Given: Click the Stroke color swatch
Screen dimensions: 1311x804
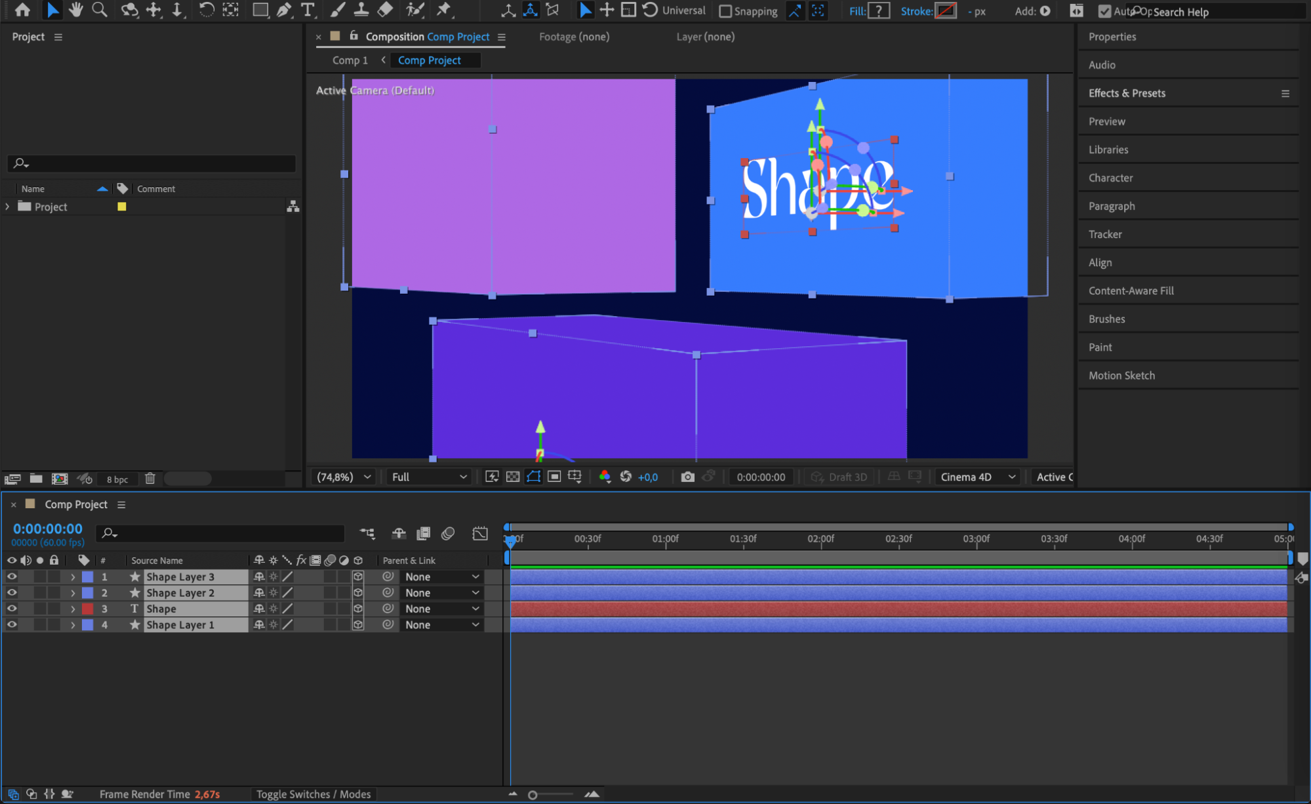Looking at the screenshot, I should coord(945,11).
